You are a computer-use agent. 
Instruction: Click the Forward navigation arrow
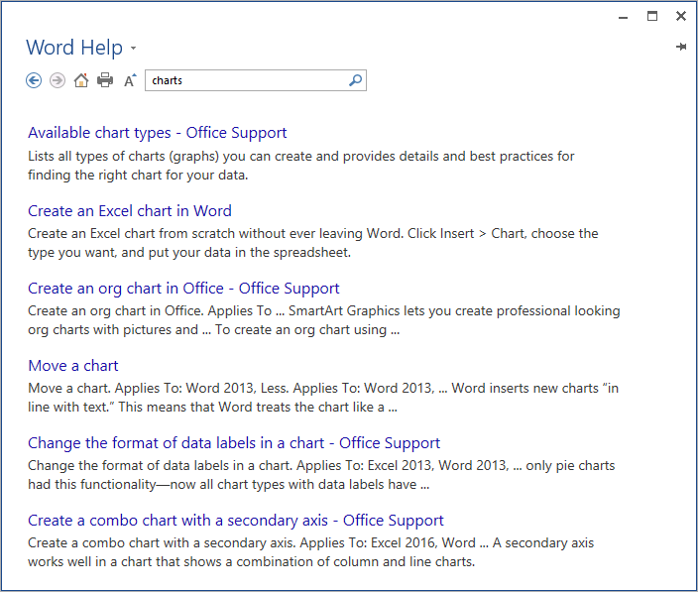(58, 80)
